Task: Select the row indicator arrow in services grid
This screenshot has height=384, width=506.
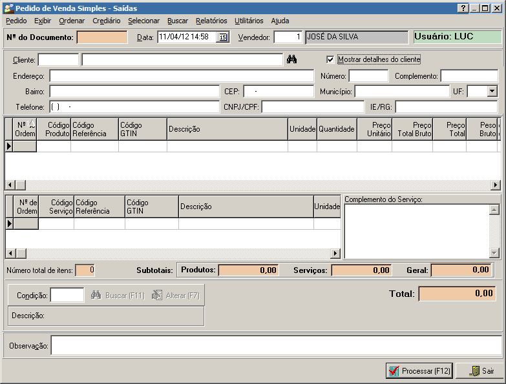Action: click(9, 224)
